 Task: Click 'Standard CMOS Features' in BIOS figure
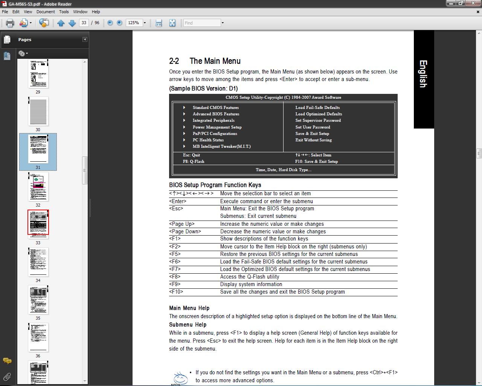tap(216, 107)
